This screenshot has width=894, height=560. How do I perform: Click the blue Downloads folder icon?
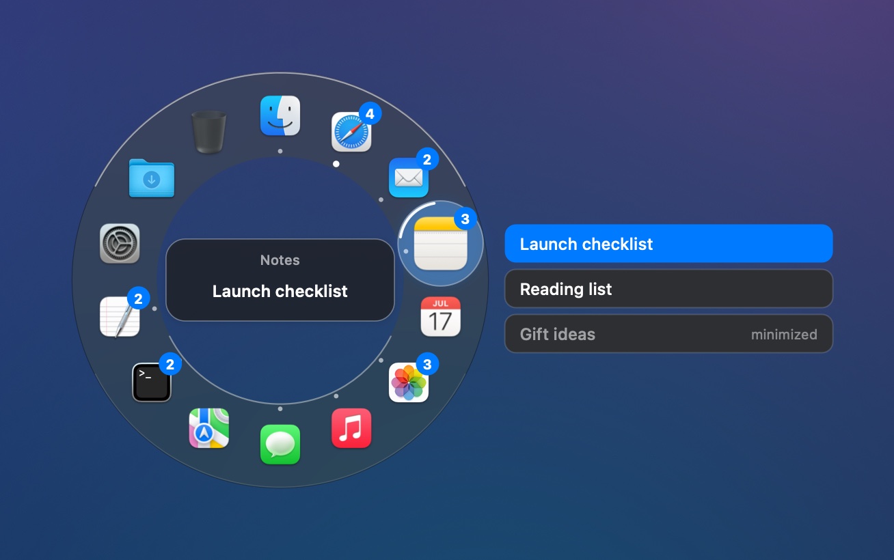pyautogui.click(x=152, y=178)
